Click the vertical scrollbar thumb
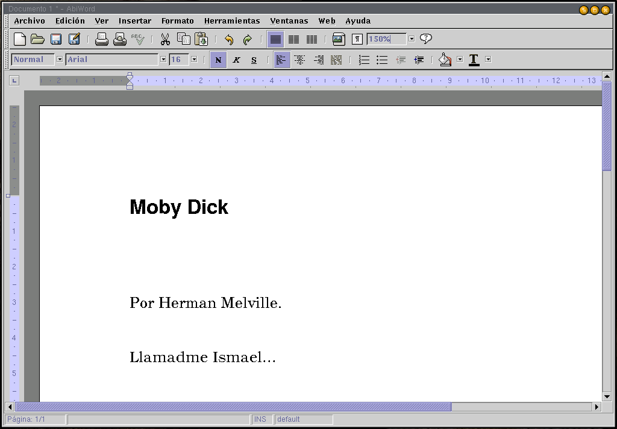This screenshot has height=429, width=617. coord(607,126)
